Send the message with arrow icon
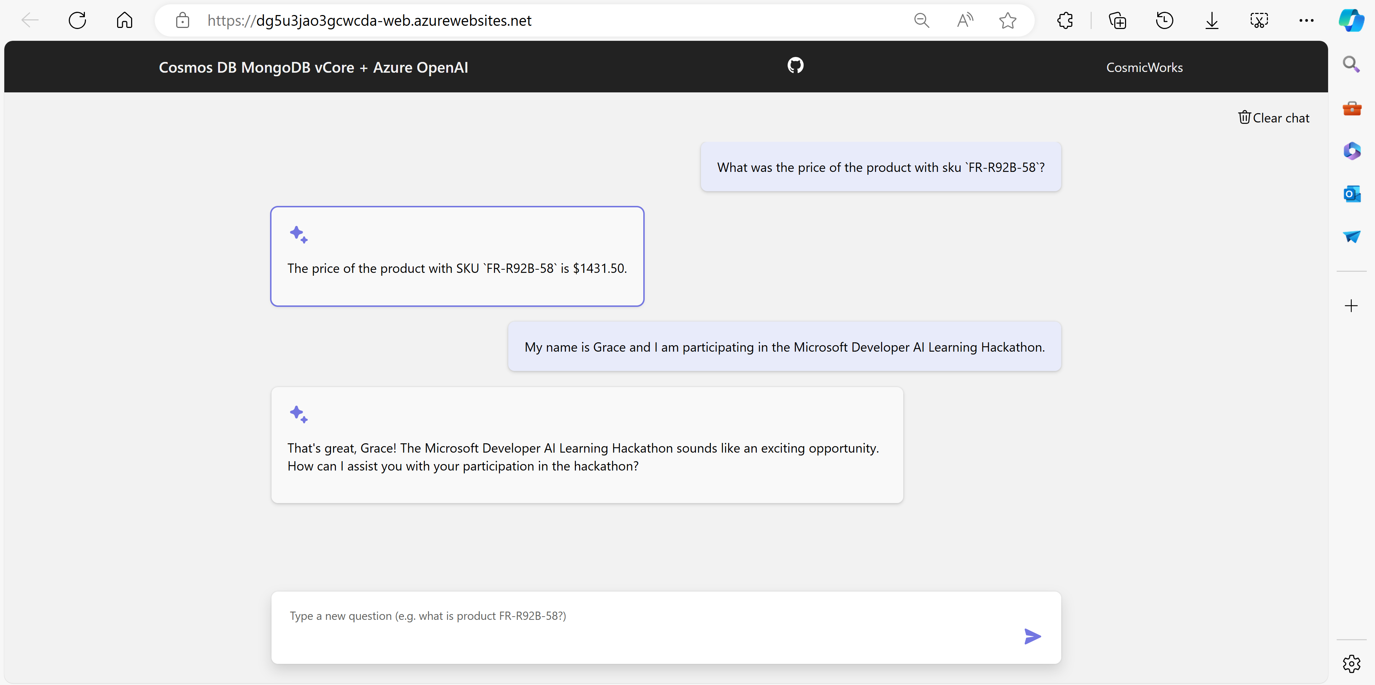Screen dimensions: 1375x685 point(1032,636)
